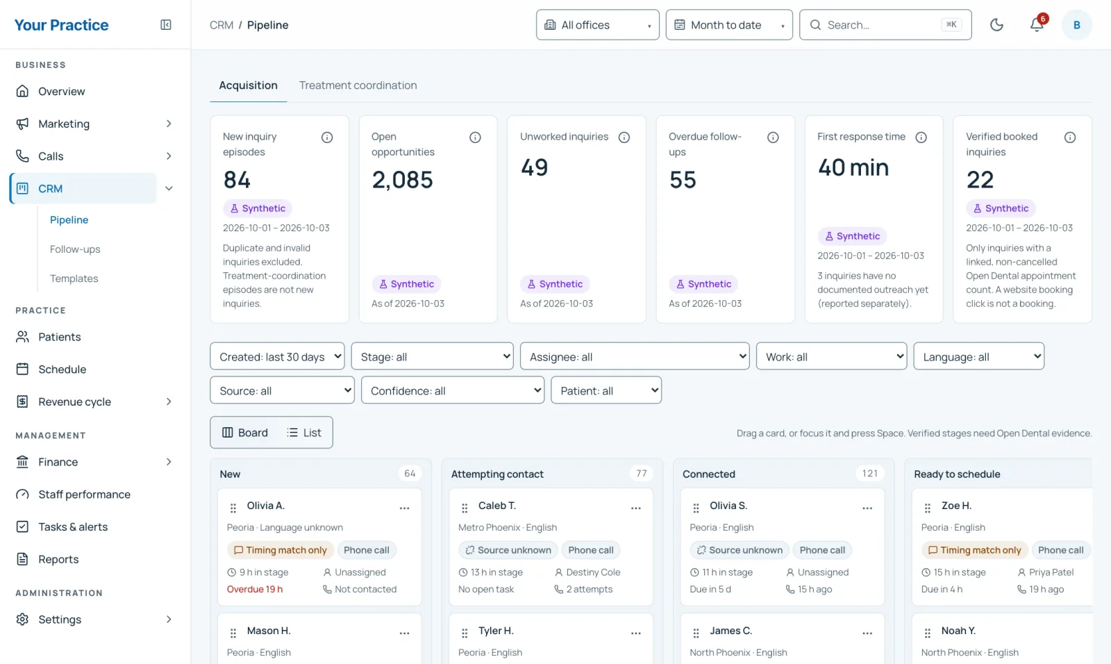Switch to Board view
Viewport: 1111px width, 664px height.
(x=245, y=433)
